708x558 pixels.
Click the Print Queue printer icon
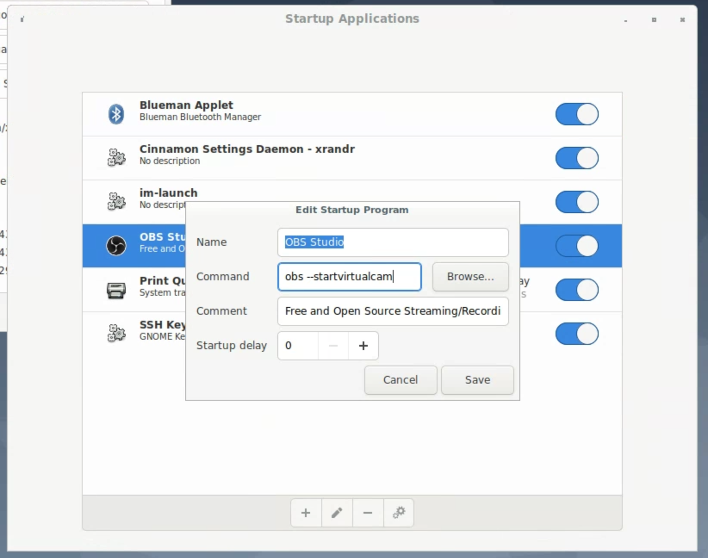[x=116, y=290]
